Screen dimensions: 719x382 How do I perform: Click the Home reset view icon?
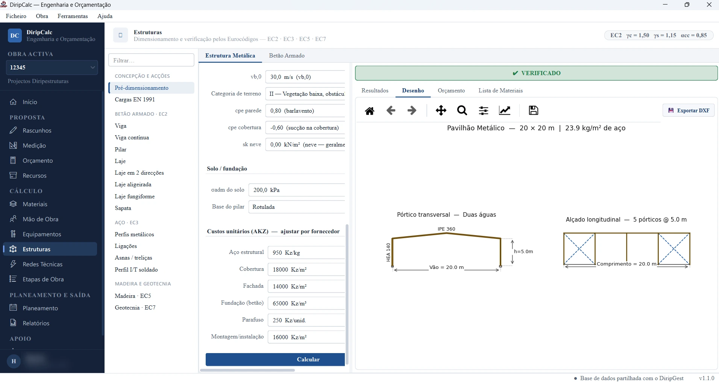pos(370,110)
